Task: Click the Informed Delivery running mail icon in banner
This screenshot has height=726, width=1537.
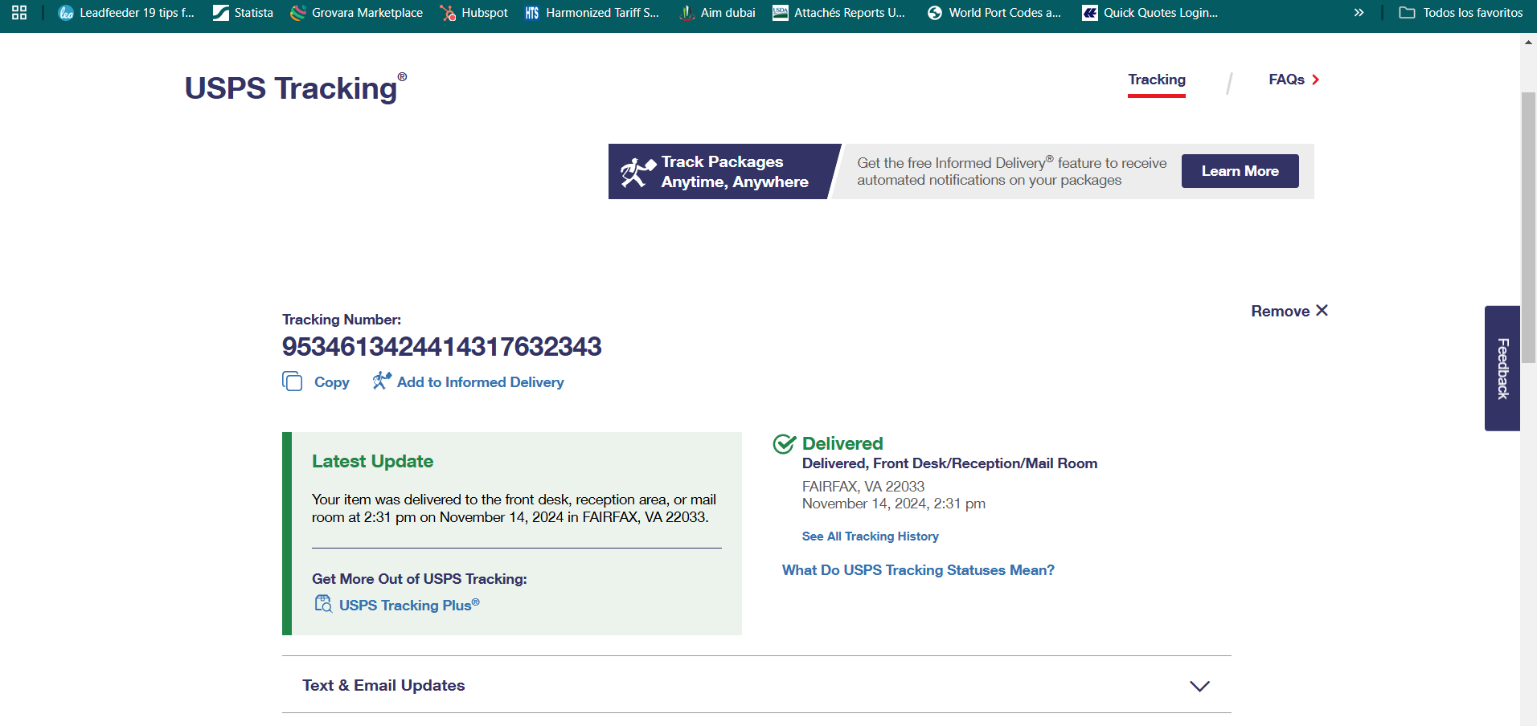Action: [x=638, y=172]
